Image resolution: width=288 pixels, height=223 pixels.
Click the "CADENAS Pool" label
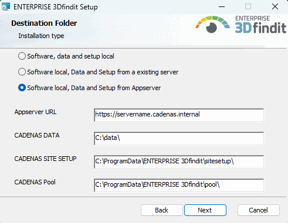coord(35,182)
